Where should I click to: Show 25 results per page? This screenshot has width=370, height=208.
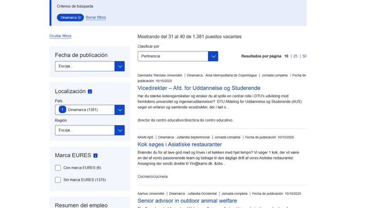coord(295,56)
